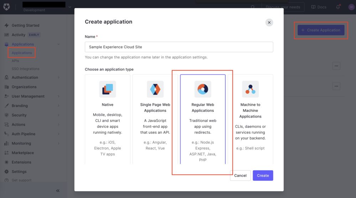This screenshot has width=356, height=198.
Task: Click the EARLY badge next to Activity
Action: click(34, 35)
